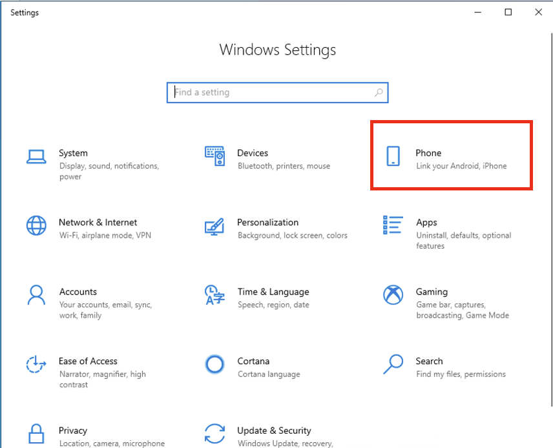Click the Privacy padlock icon
The image size is (553, 448).
tap(36, 433)
